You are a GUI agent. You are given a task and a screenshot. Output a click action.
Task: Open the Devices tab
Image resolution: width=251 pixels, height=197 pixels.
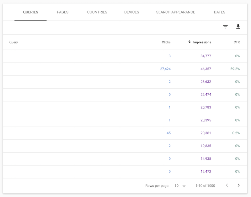click(131, 12)
